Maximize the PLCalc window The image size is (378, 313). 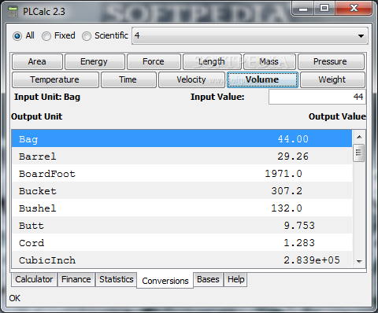tap(324, 9)
